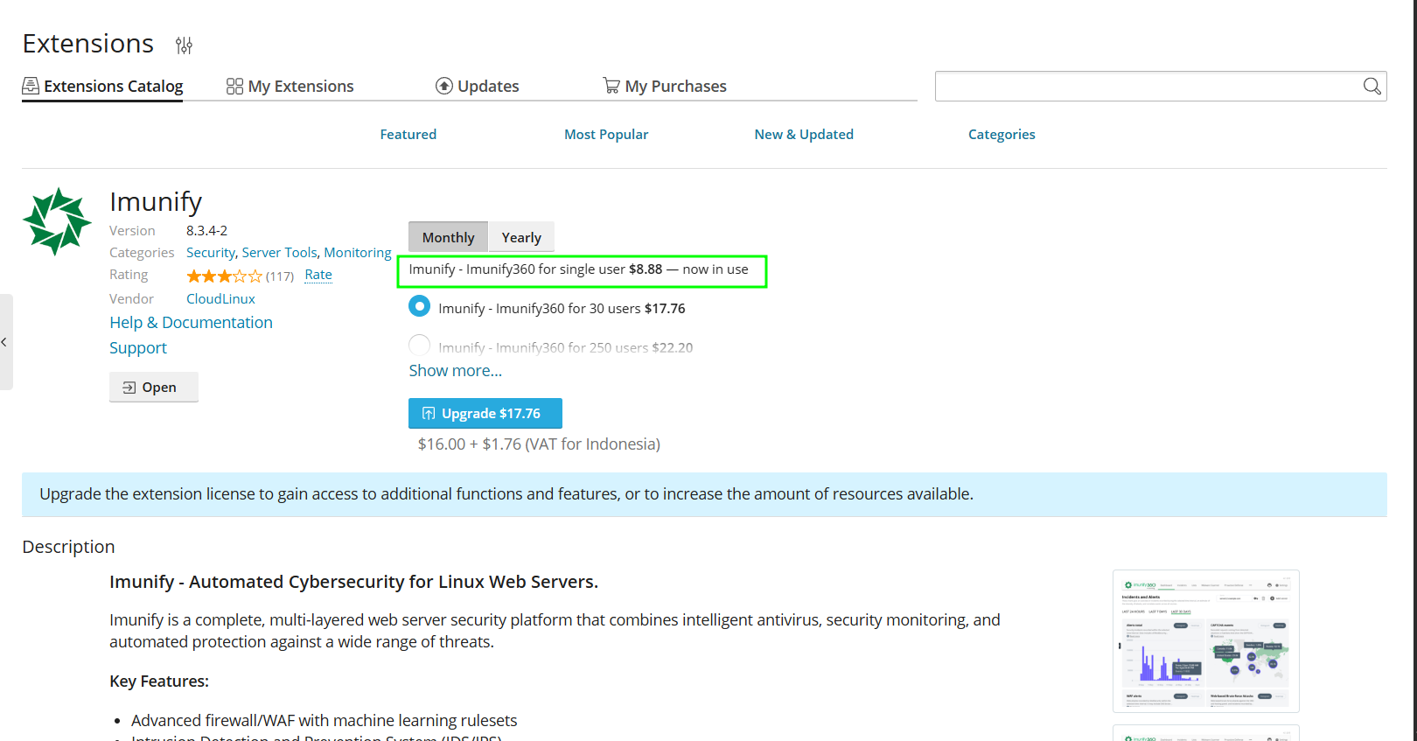Viewport: 1417px width, 741px height.
Task: Click the Imunify360 single user license text
Action: coord(578,269)
